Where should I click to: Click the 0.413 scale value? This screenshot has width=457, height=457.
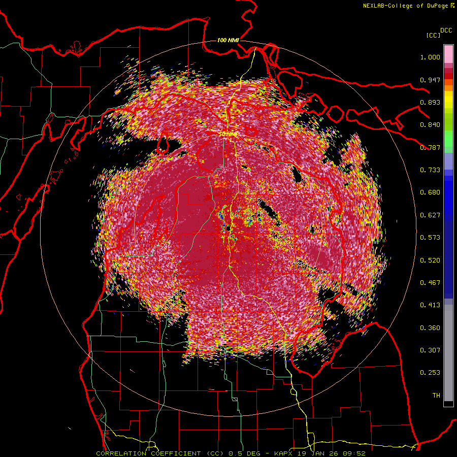tap(430, 305)
